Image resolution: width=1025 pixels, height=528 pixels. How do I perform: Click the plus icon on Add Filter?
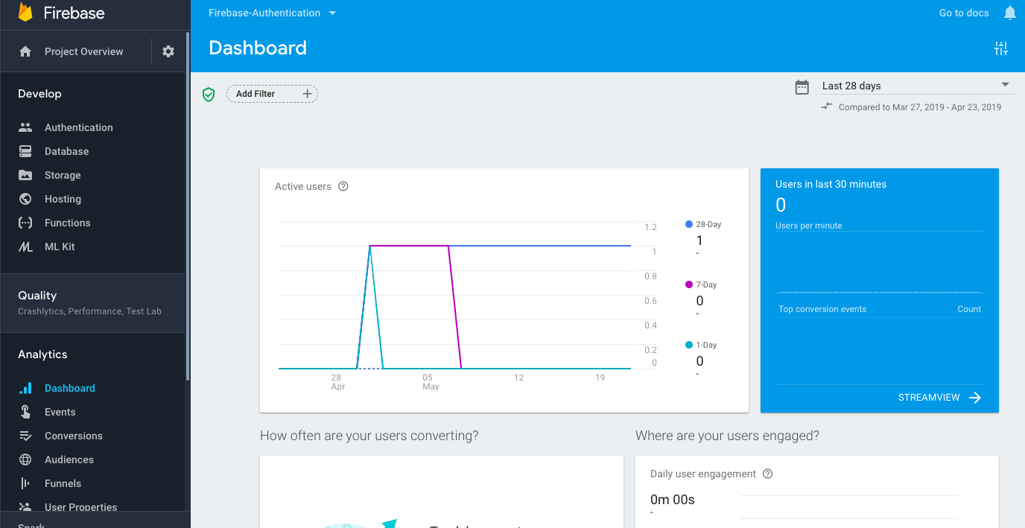click(307, 94)
